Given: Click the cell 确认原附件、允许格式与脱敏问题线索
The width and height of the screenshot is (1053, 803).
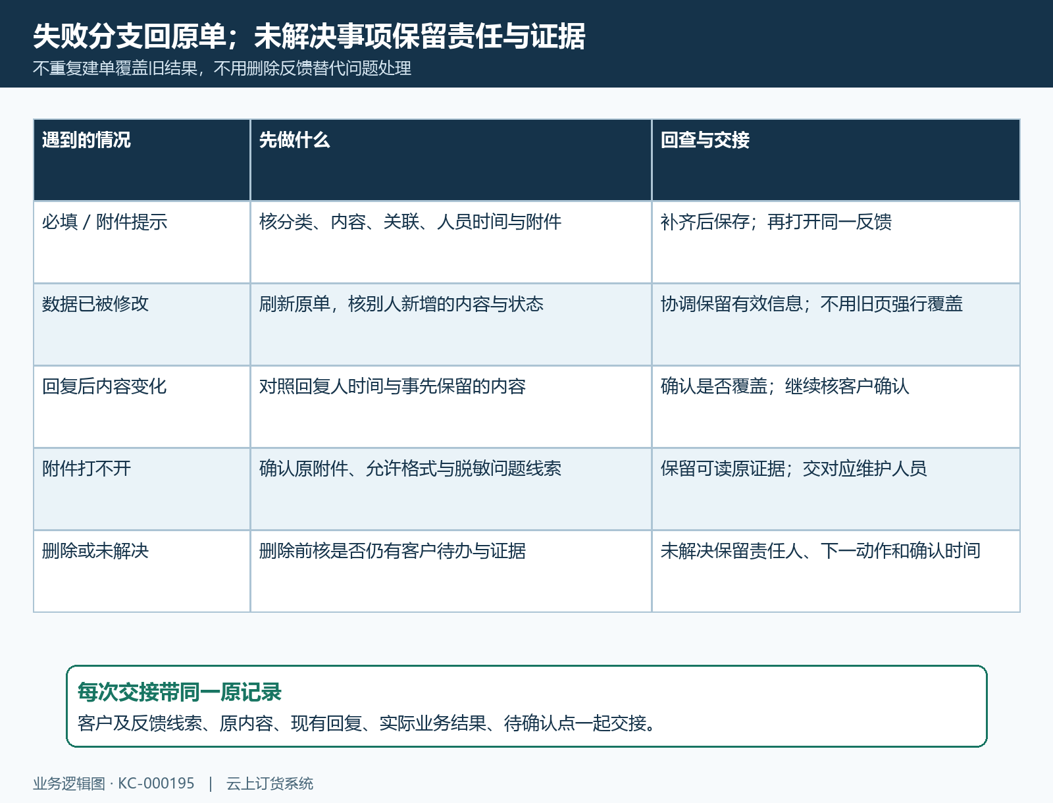Looking at the screenshot, I should tap(451, 489).
